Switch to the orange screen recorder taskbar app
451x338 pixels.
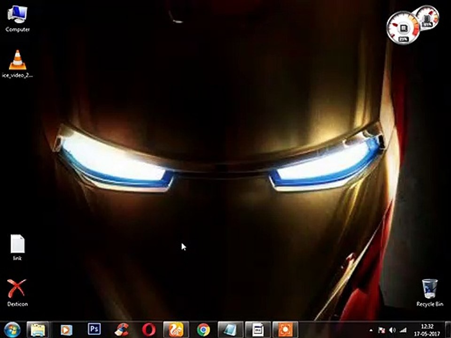pyautogui.click(x=285, y=330)
